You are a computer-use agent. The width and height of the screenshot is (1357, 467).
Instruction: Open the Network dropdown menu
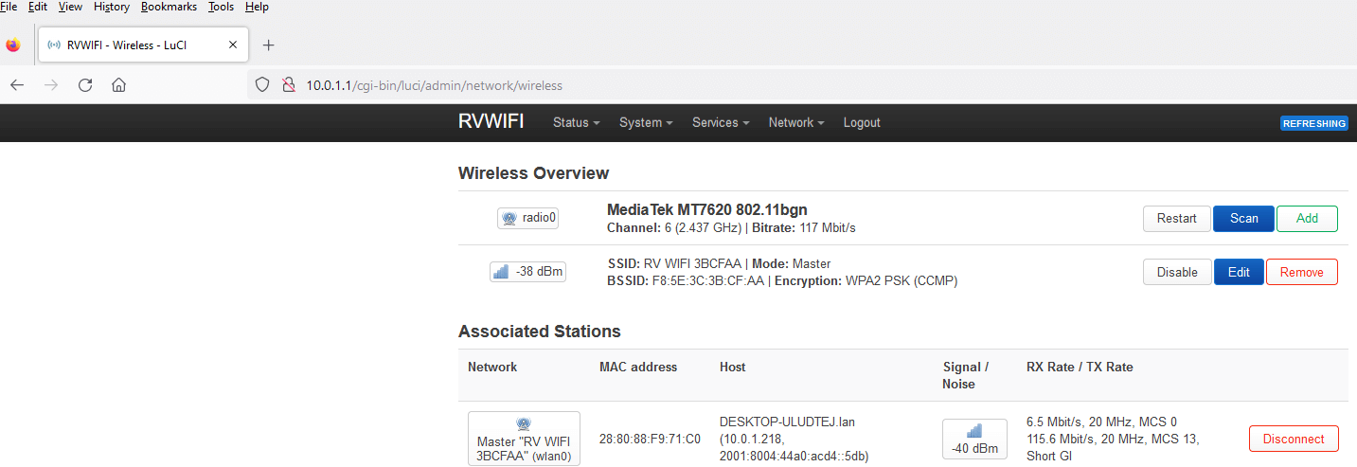tap(795, 122)
